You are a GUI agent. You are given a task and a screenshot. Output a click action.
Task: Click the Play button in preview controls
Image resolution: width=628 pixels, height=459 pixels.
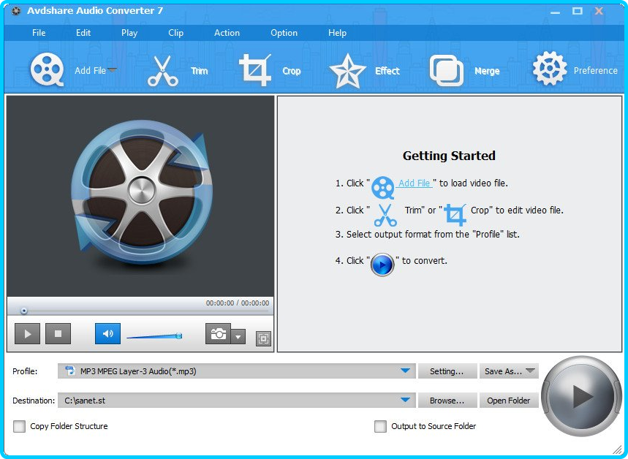pyautogui.click(x=27, y=333)
